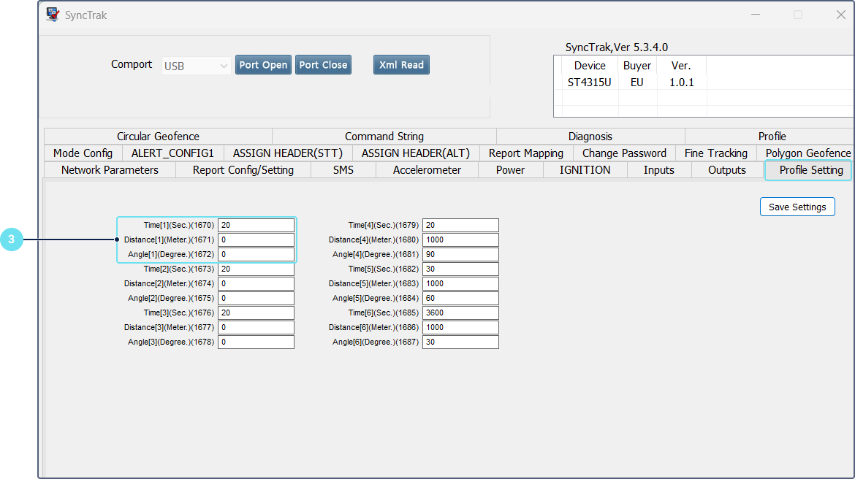Click the Angle[4](Degree.)(1681) input field
This screenshot has width=855, height=479.
460,255
